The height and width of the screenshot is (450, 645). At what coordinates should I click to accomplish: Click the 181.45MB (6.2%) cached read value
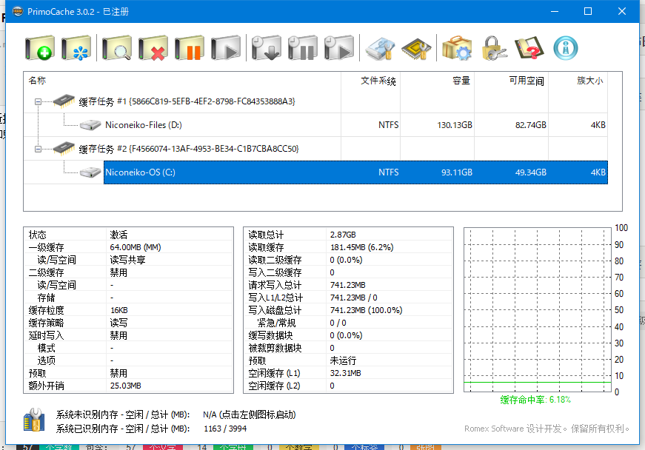(x=361, y=247)
